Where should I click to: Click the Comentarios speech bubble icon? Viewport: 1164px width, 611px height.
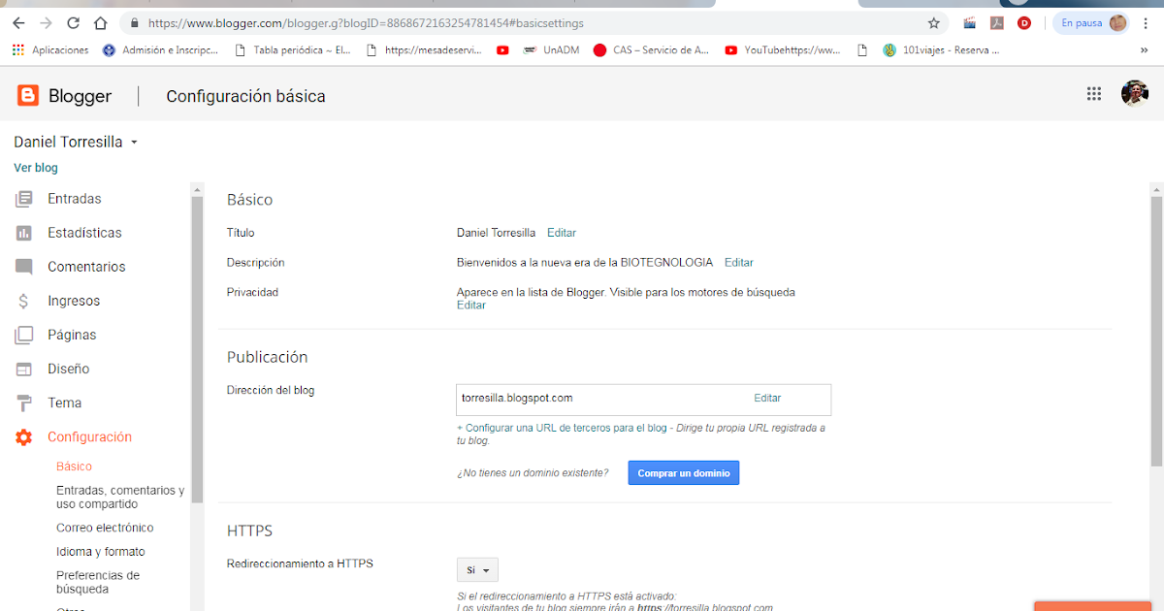(24, 267)
